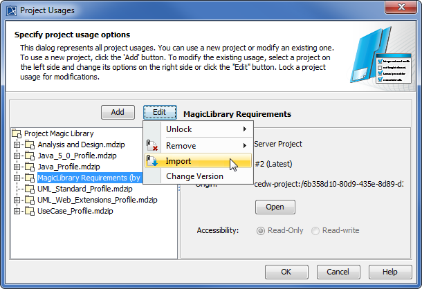Click the UML_Web_Extensions_Profile.mdzip module icon
The image size is (422, 289).
pyautogui.click(x=30, y=200)
